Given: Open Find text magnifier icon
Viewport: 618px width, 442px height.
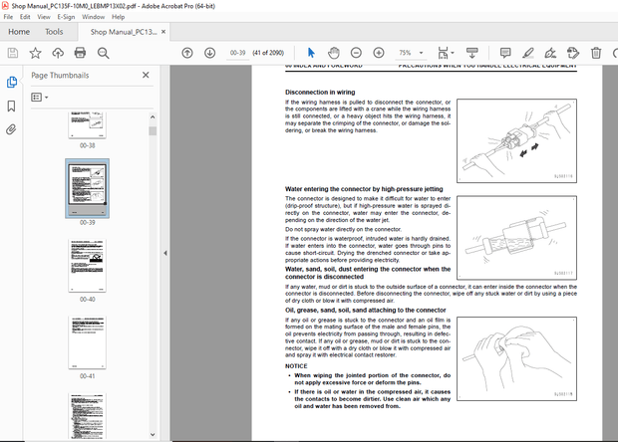Looking at the screenshot, I should (x=104, y=53).
